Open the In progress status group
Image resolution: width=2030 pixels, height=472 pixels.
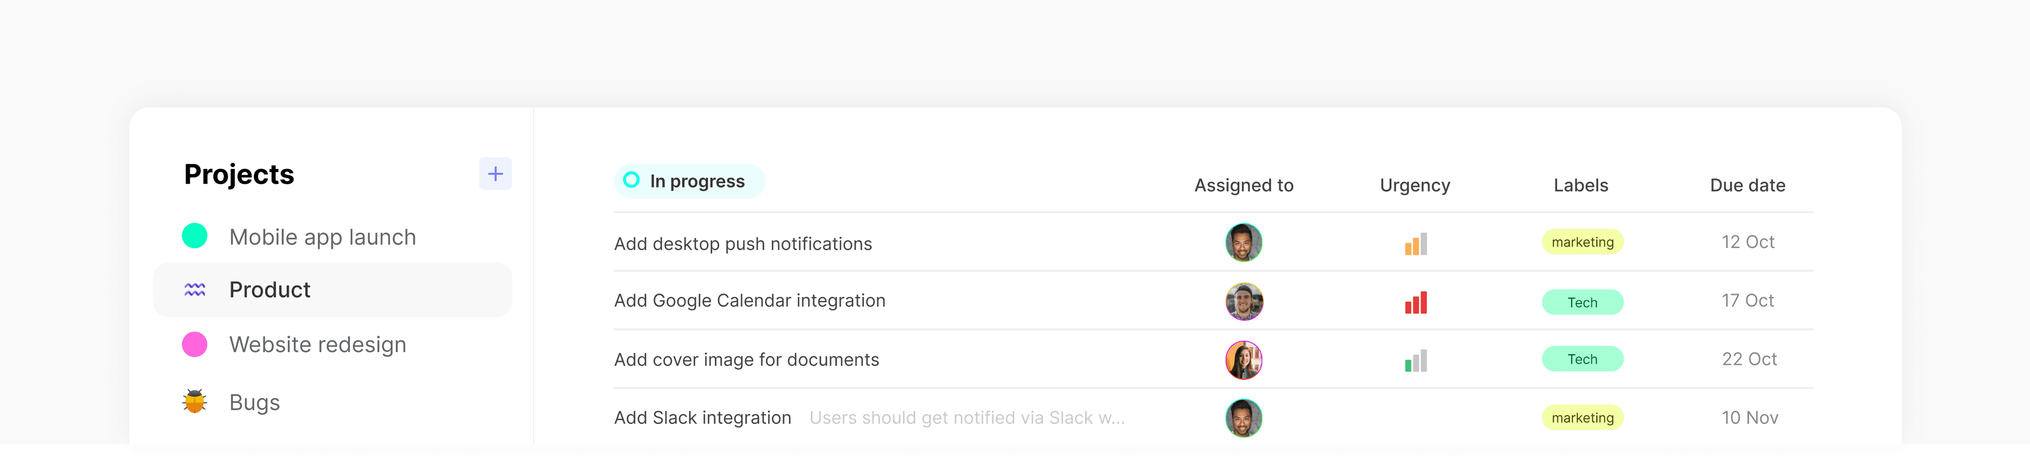tap(697, 181)
